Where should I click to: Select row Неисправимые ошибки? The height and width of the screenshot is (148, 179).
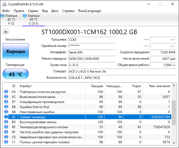point(87,112)
